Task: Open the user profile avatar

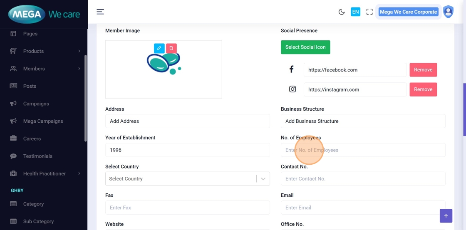Action: point(448,12)
